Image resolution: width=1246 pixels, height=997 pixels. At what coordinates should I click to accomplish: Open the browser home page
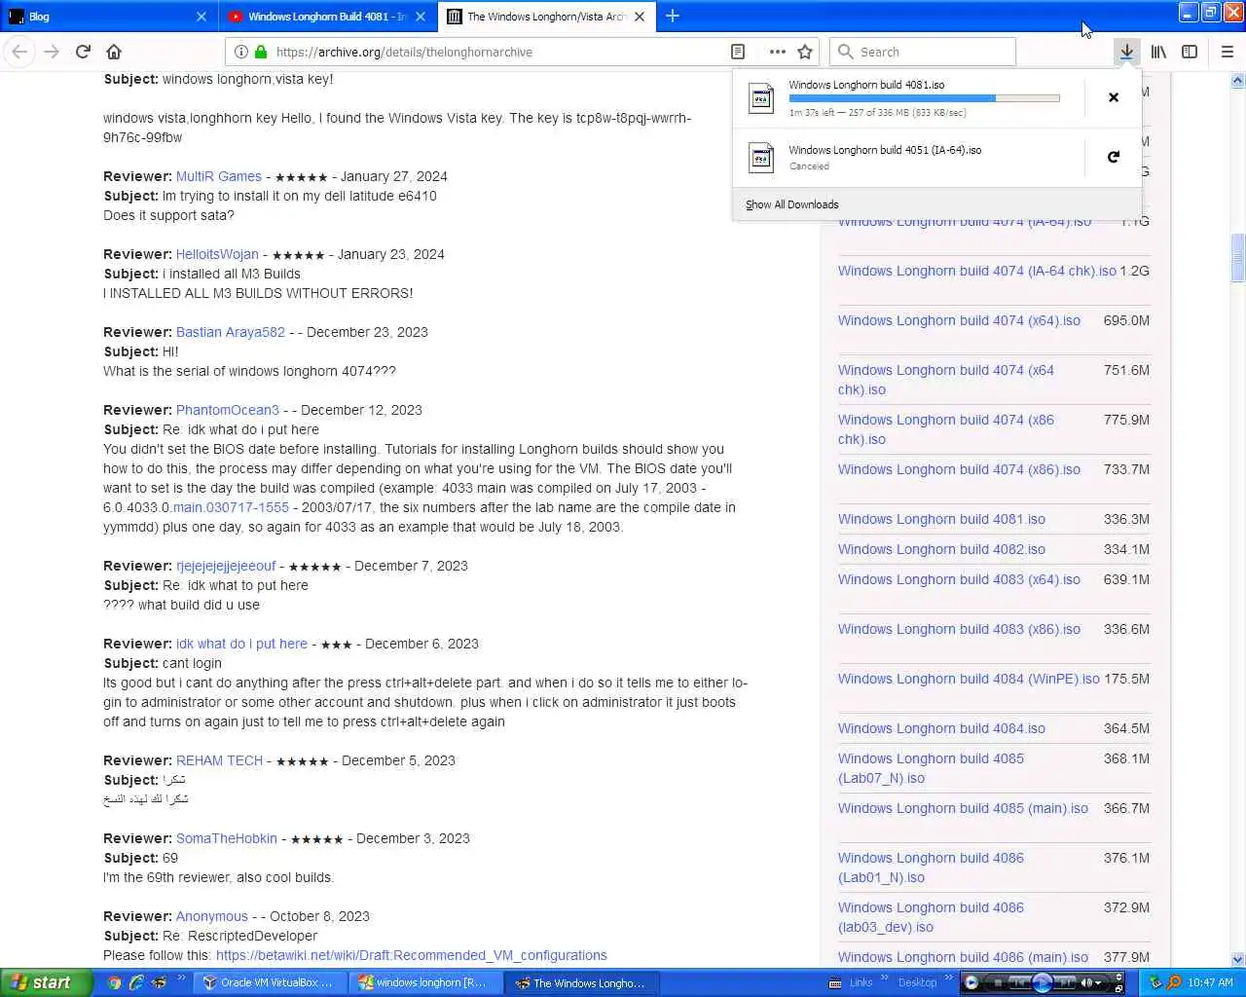(x=114, y=52)
